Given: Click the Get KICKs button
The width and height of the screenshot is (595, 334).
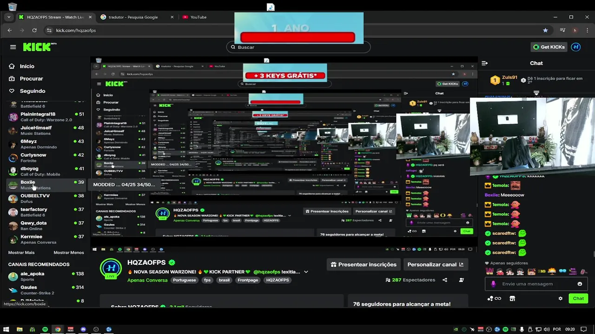Looking at the screenshot, I should pyautogui.click(x=549, y=47).
